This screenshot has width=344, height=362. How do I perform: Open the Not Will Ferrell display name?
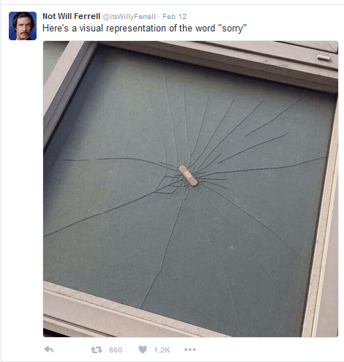click(x=71, y=16)
